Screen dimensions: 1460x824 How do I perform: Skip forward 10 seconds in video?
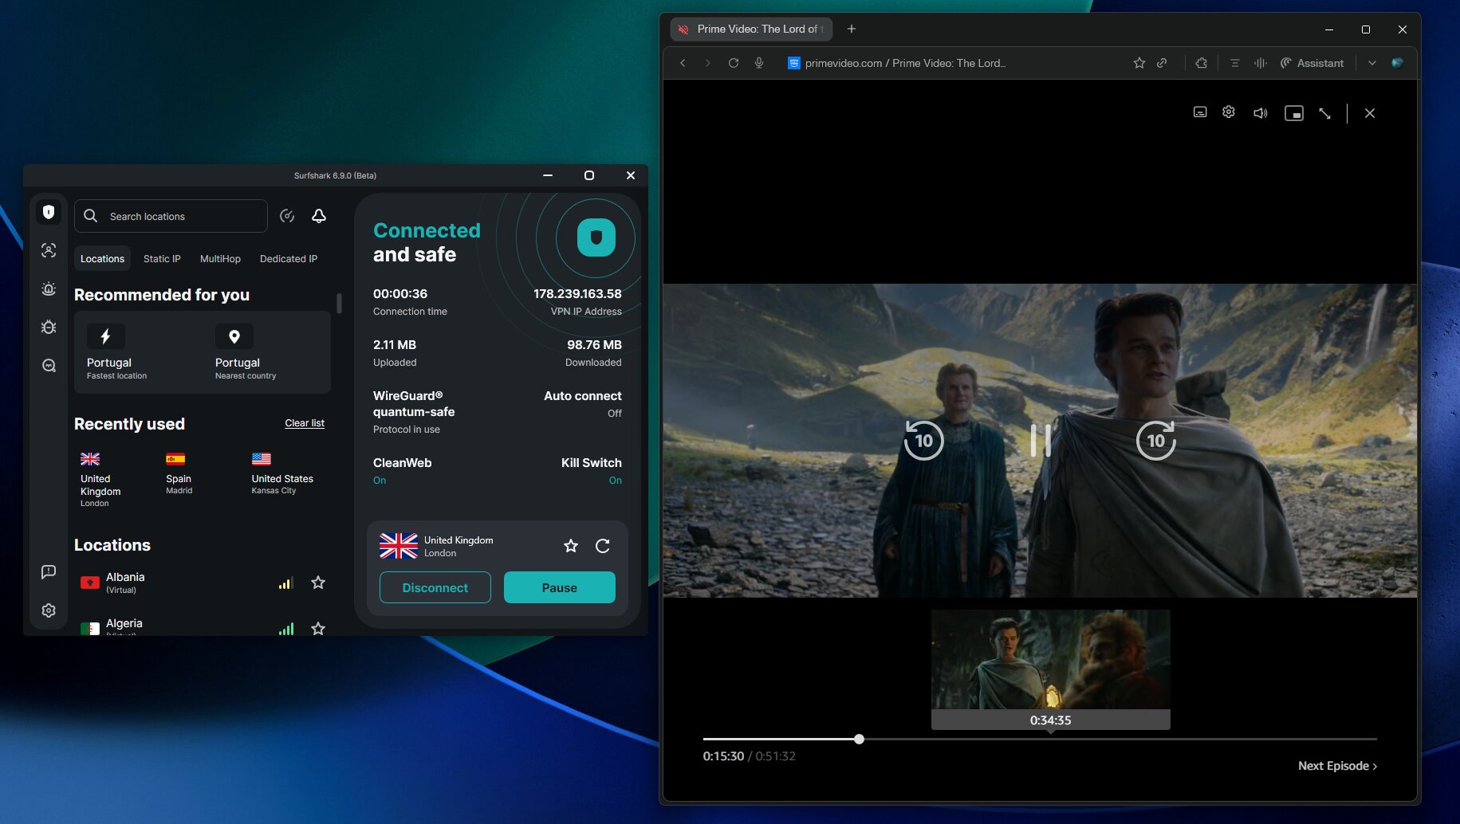pyautogui.click(x=1156, y=440)
